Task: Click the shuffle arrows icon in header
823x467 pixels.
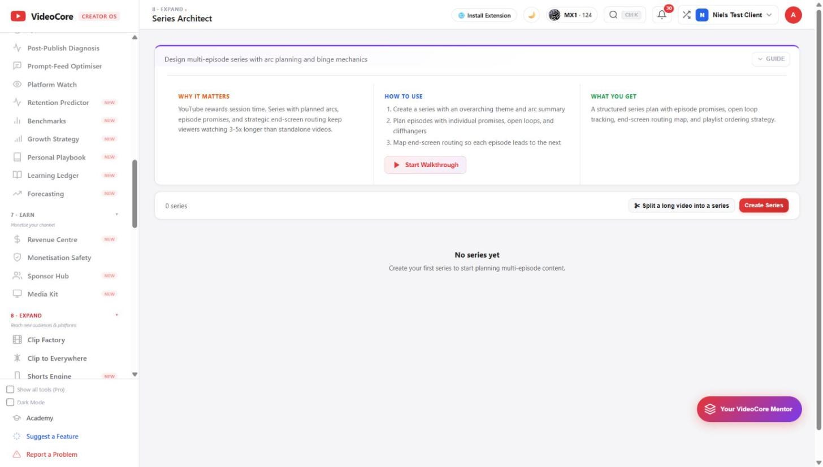Action: click(686, 15)
